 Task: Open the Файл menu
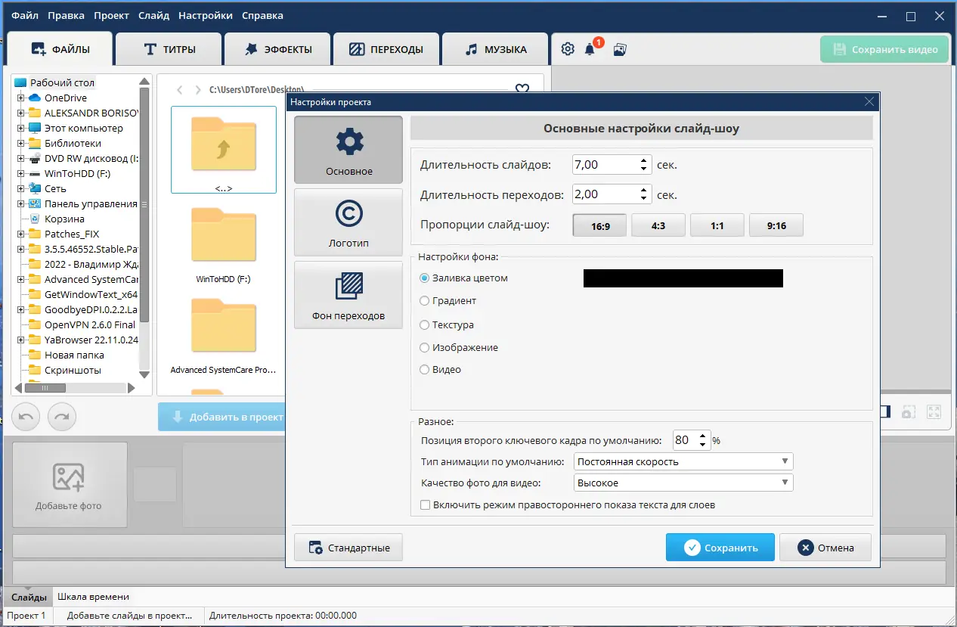click(24, 15)
